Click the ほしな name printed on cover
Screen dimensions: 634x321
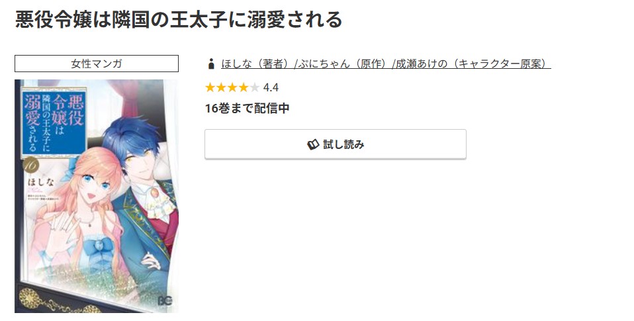coord(40,182)
